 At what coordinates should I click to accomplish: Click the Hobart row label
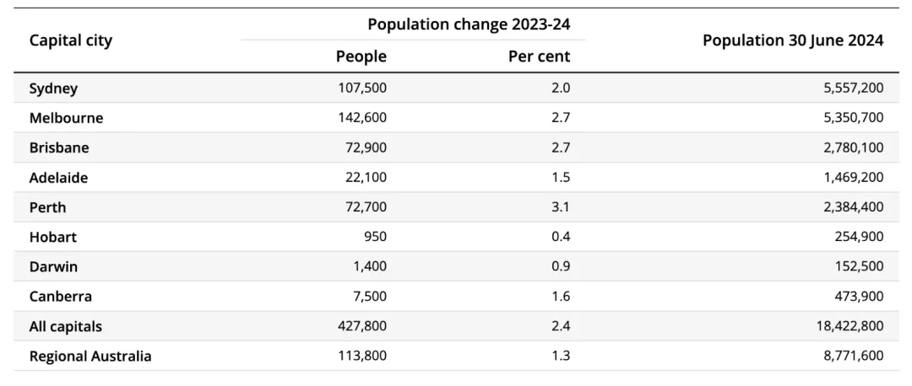pyautogui.click(x=53, y=238)
